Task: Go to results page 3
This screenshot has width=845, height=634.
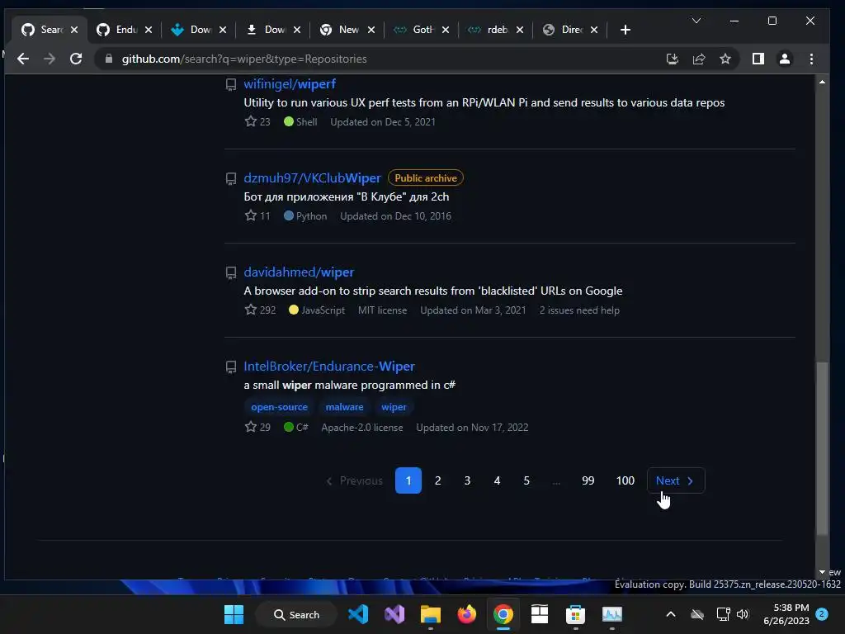Action: point(467,480)
